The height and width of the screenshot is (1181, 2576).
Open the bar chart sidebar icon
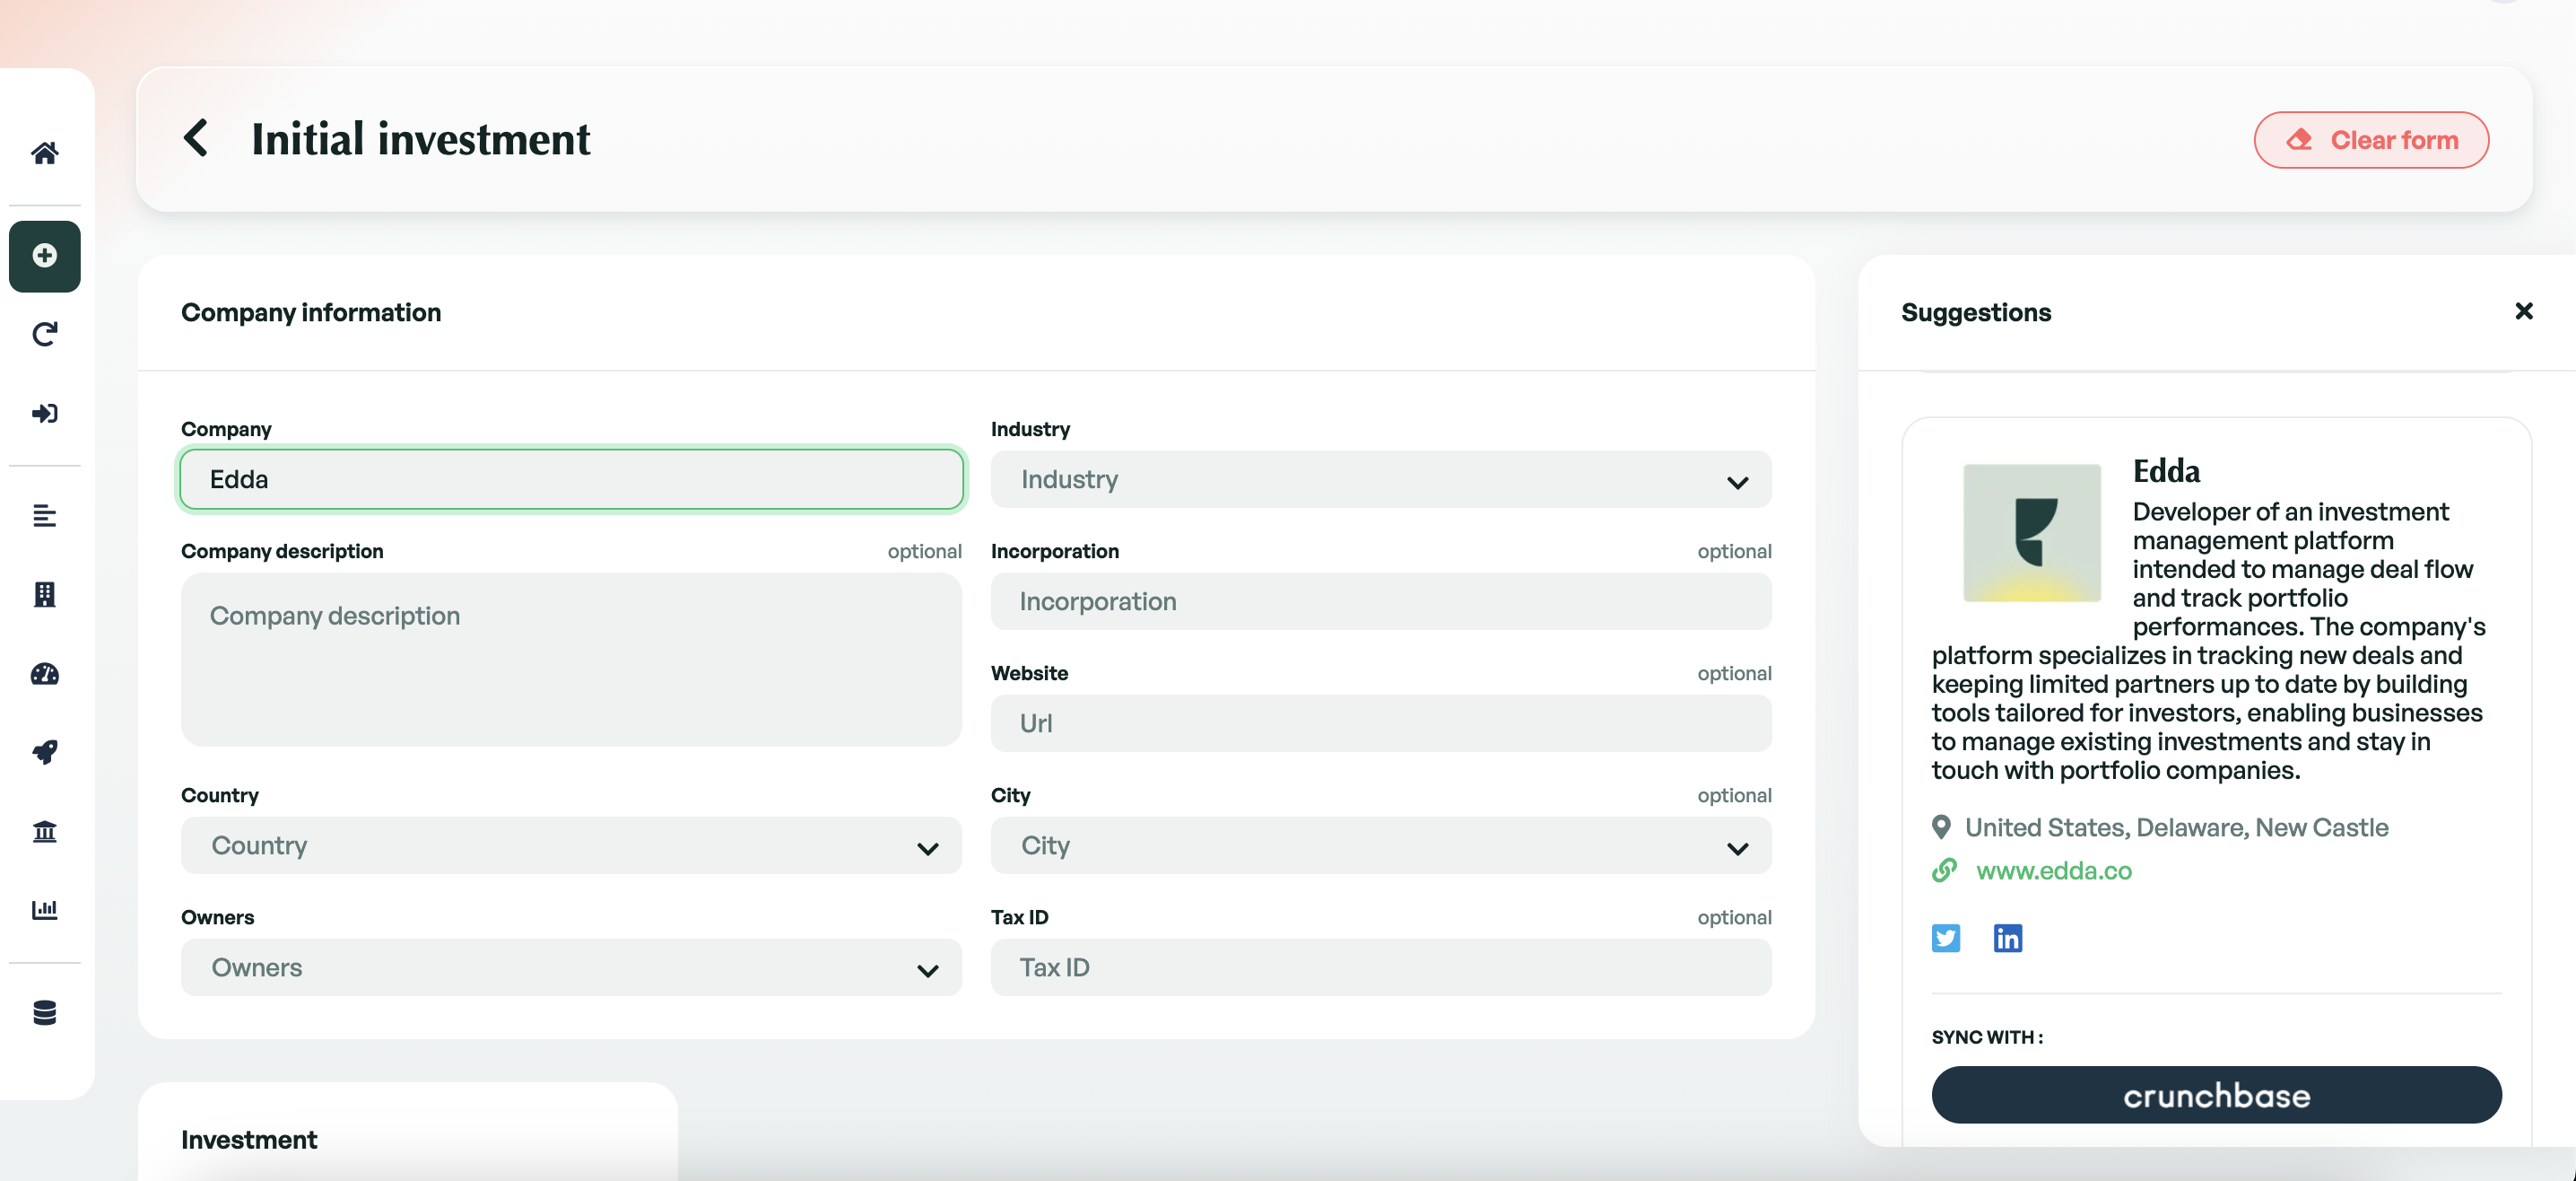click(44, 910)
